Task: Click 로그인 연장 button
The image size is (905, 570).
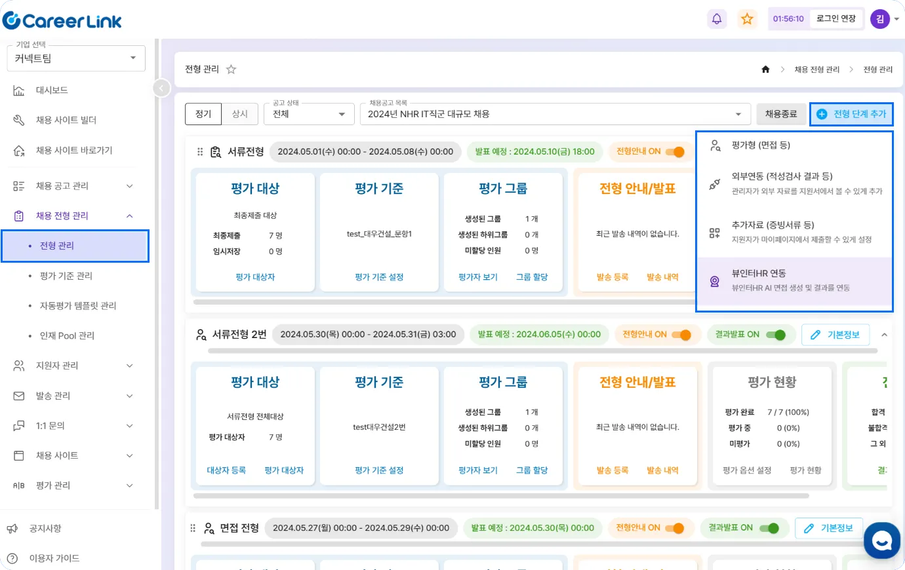Action: [836, 19]
